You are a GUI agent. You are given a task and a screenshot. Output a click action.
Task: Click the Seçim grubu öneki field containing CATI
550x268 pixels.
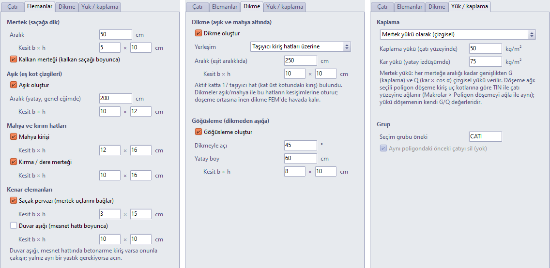(x=486, y=136)
